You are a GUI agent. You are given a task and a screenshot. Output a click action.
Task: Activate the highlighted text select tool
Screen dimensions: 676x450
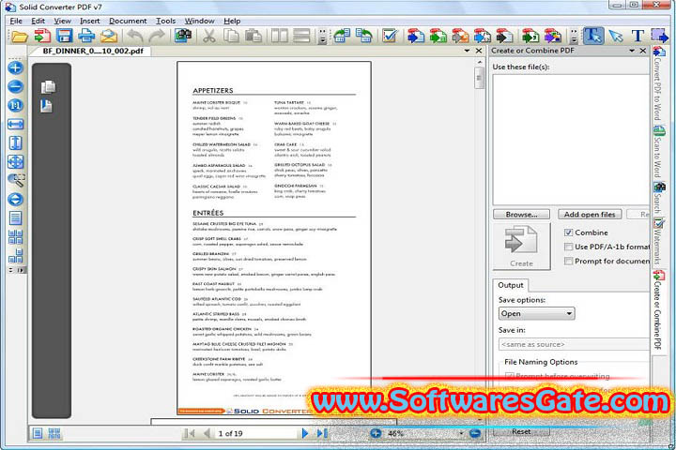point(593,36)
